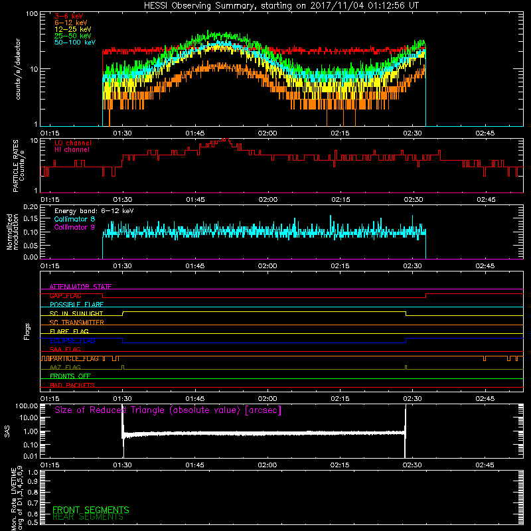Click the FLARE_FLAG label
This screenshot has height=531, width=531.
coord(69,331)
